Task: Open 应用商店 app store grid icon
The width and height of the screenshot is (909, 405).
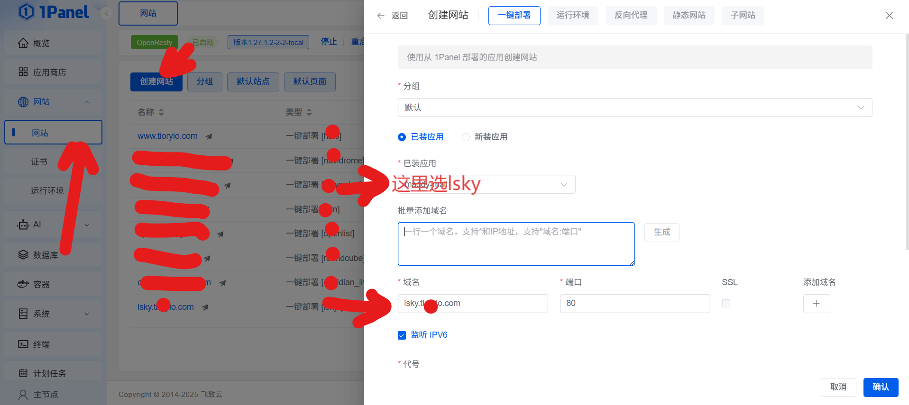Action: [23, 72]
